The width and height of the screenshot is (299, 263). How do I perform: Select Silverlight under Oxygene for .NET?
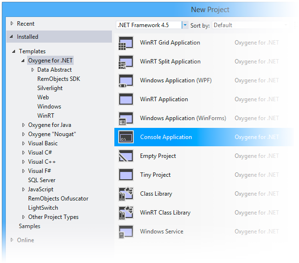point(50,88)
